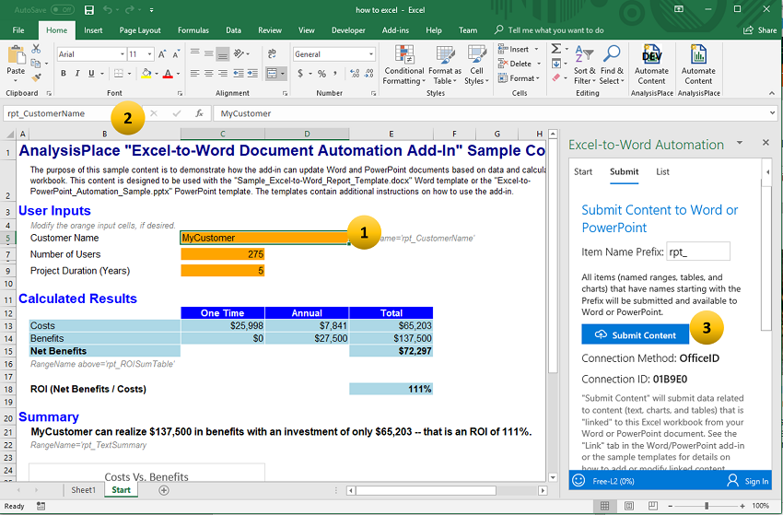The image size is (783, 515).
Task: Open Conditional Formatting in the Styles group
Action: pyautogui.click(x=403, y=63)
